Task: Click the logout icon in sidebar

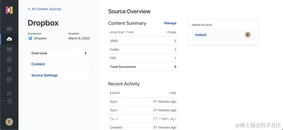Action: click(9, 101)
